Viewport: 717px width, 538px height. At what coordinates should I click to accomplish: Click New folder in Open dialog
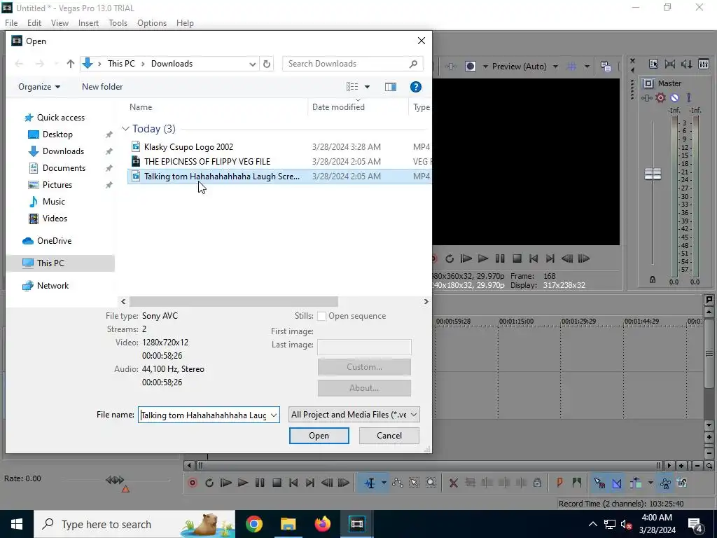(102, 86)
